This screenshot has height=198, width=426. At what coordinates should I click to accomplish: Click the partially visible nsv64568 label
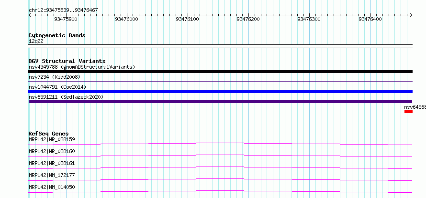415,107
